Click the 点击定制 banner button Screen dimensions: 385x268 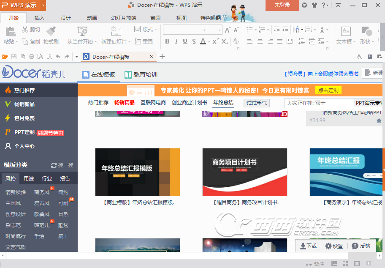point(328,90)
